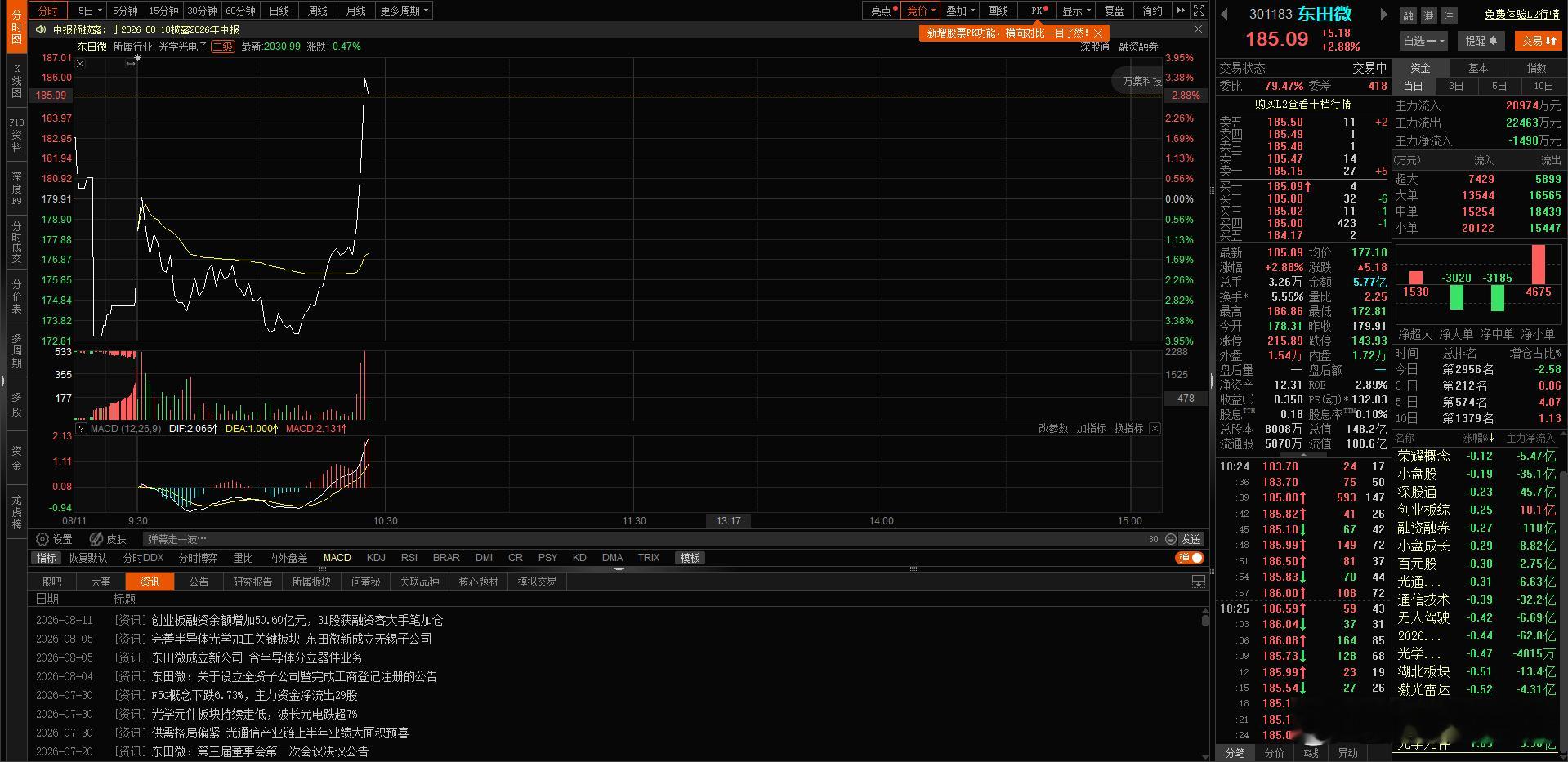
Task: Click the 改参数 link on MACD panel
Action: point(1053,428)
